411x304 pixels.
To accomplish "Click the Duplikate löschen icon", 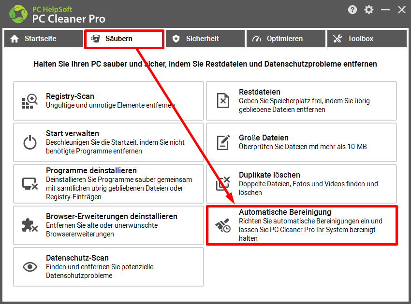I will (223, 183).
